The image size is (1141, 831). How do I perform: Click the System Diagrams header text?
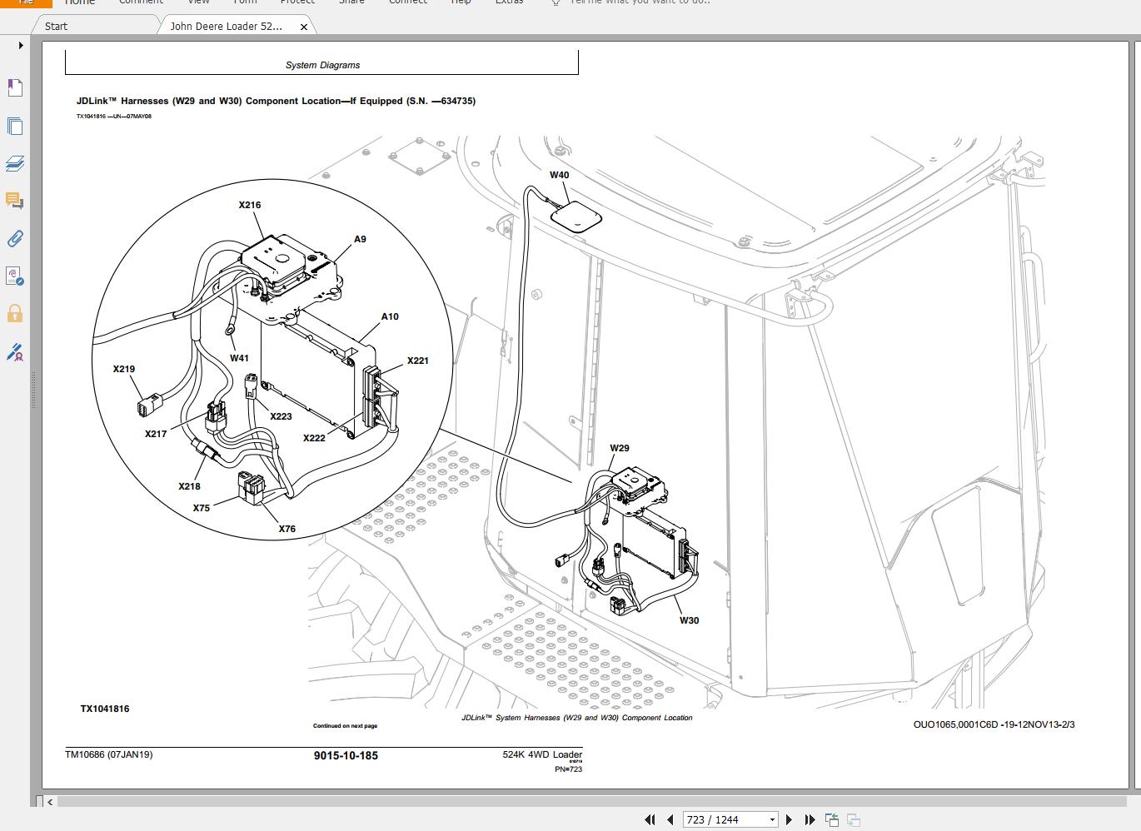click(322, 65)
